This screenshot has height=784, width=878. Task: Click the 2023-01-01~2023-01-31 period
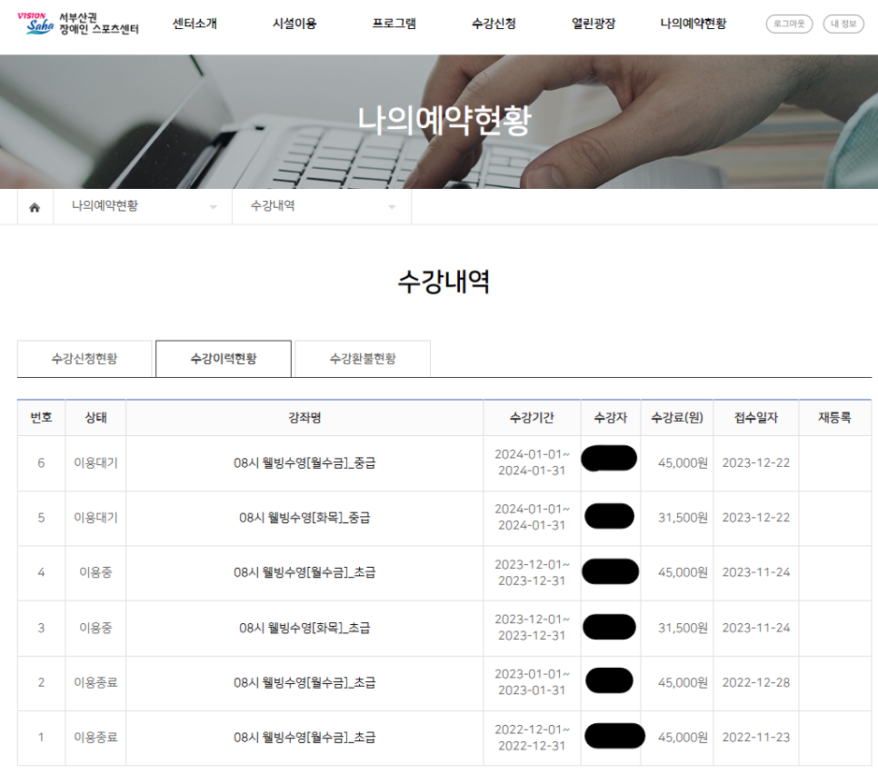[x=532, y=683]
